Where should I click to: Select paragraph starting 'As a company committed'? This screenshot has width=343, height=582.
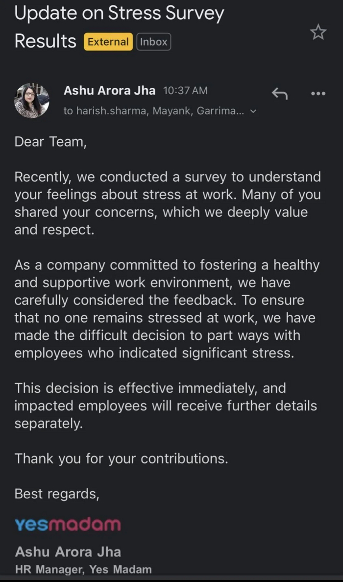(167, 309)
